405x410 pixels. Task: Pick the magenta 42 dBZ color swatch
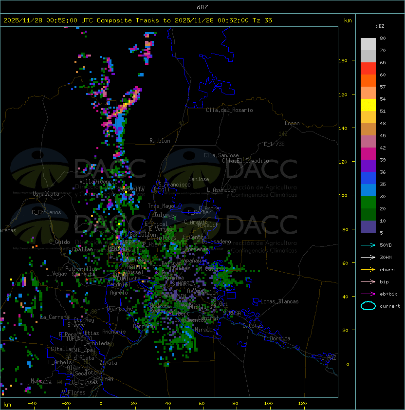coord(368,154)
